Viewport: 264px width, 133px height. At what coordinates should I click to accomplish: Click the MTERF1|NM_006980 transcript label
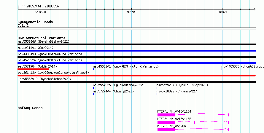tap(171, 126)
